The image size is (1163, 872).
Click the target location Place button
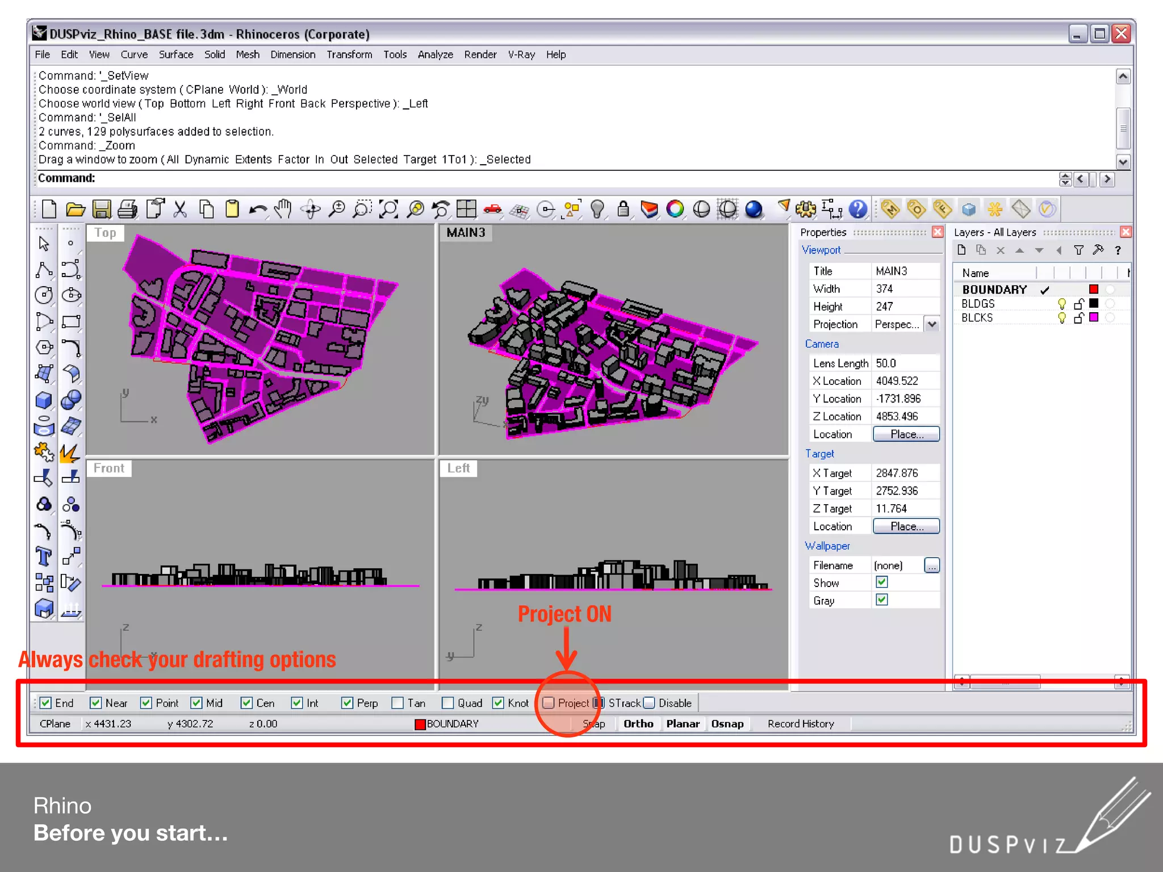click(x=906, y=526)
